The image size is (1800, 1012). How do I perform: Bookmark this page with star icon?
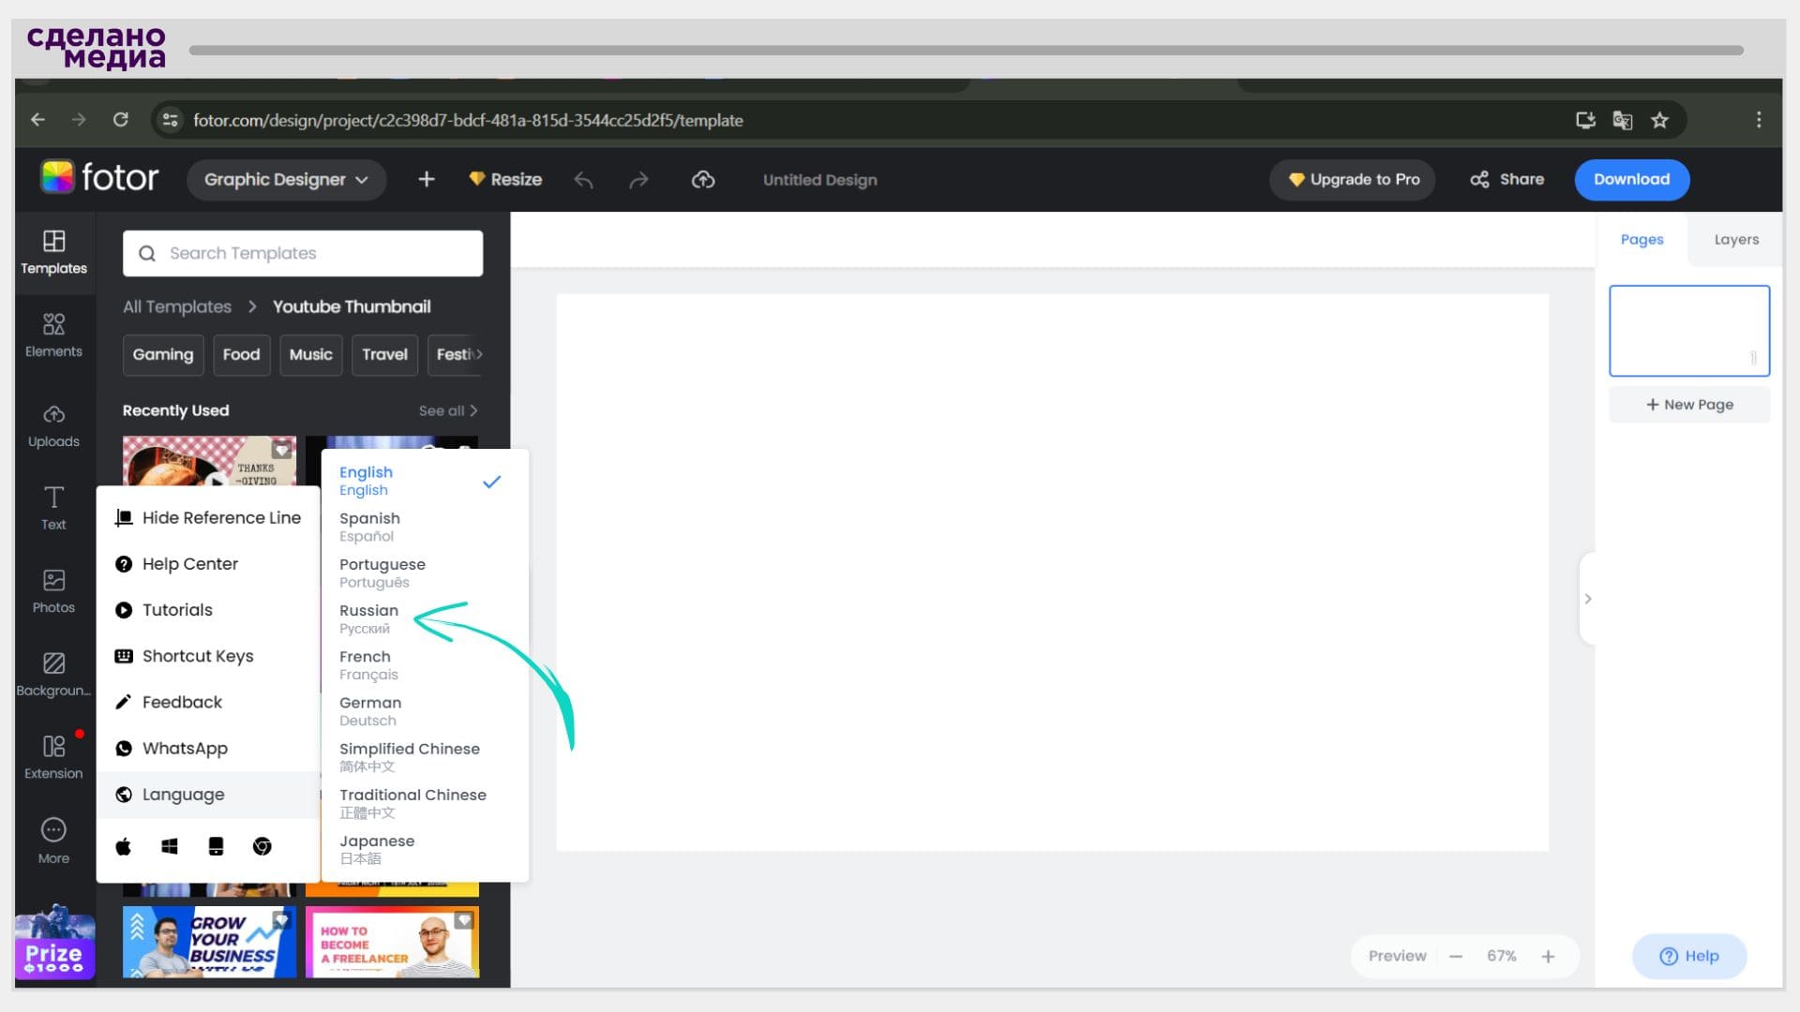coord(1659,120)
